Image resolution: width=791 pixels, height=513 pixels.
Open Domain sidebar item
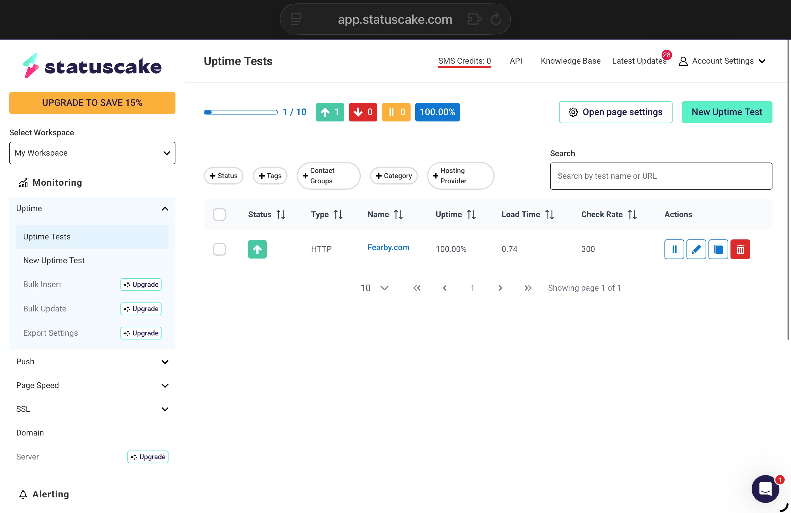click(x=30, y=433)
